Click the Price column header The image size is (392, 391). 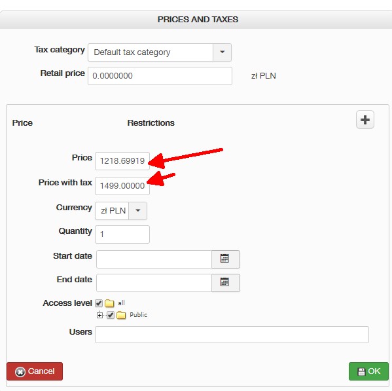coord(22,123)
